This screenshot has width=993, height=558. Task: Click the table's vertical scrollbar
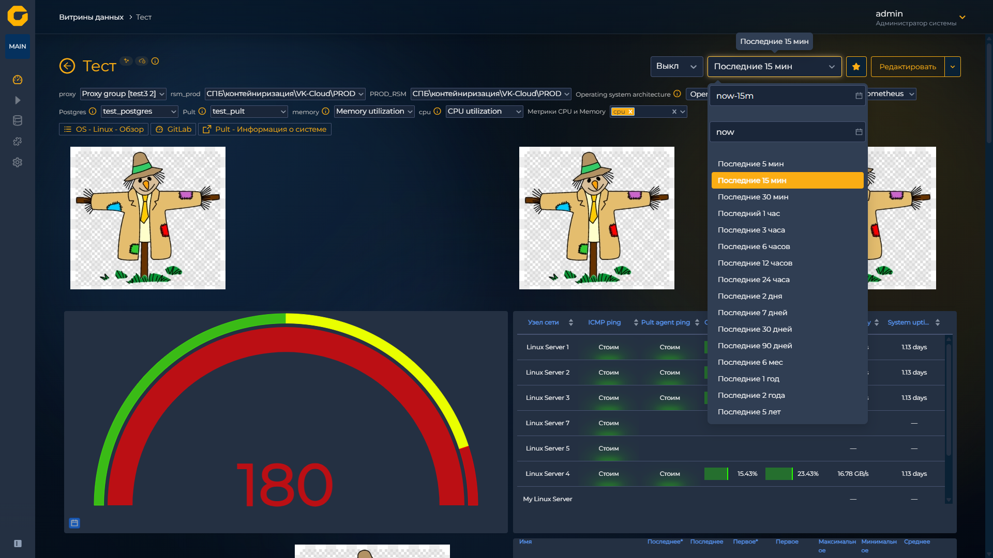(x=949, y=400)
